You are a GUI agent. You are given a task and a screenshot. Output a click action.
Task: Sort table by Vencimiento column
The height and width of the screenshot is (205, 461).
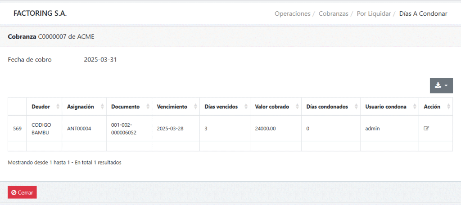coord(175,107)
